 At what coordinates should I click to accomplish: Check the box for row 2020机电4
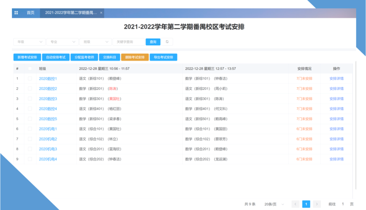coord(30,159)
